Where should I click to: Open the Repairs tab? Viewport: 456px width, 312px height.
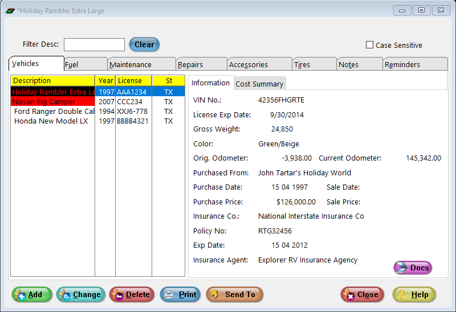pyautogui.click(x=202, y=64)
